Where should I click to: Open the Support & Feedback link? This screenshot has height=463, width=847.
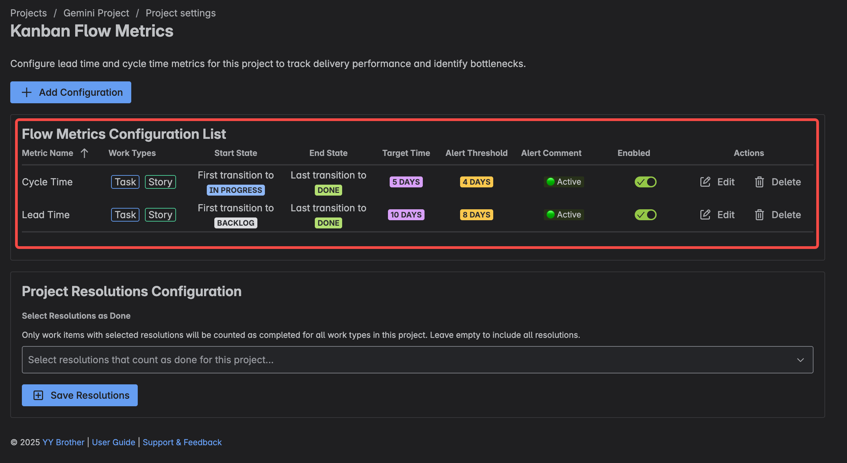pos(182,442)
